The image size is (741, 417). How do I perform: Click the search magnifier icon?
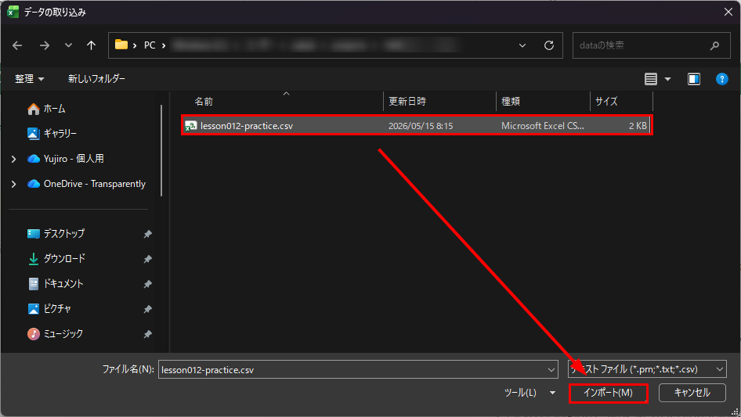click(714, 45)
